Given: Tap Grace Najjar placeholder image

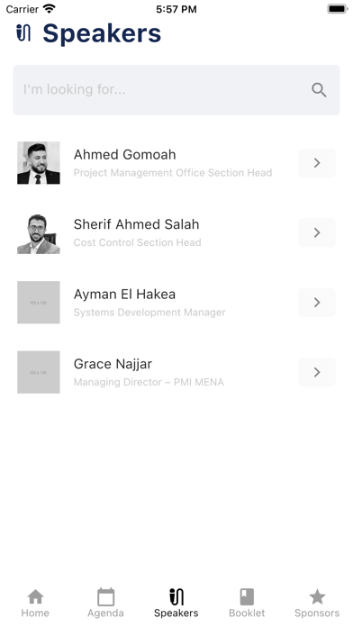Looking at the screenshot, I should 39,372.
